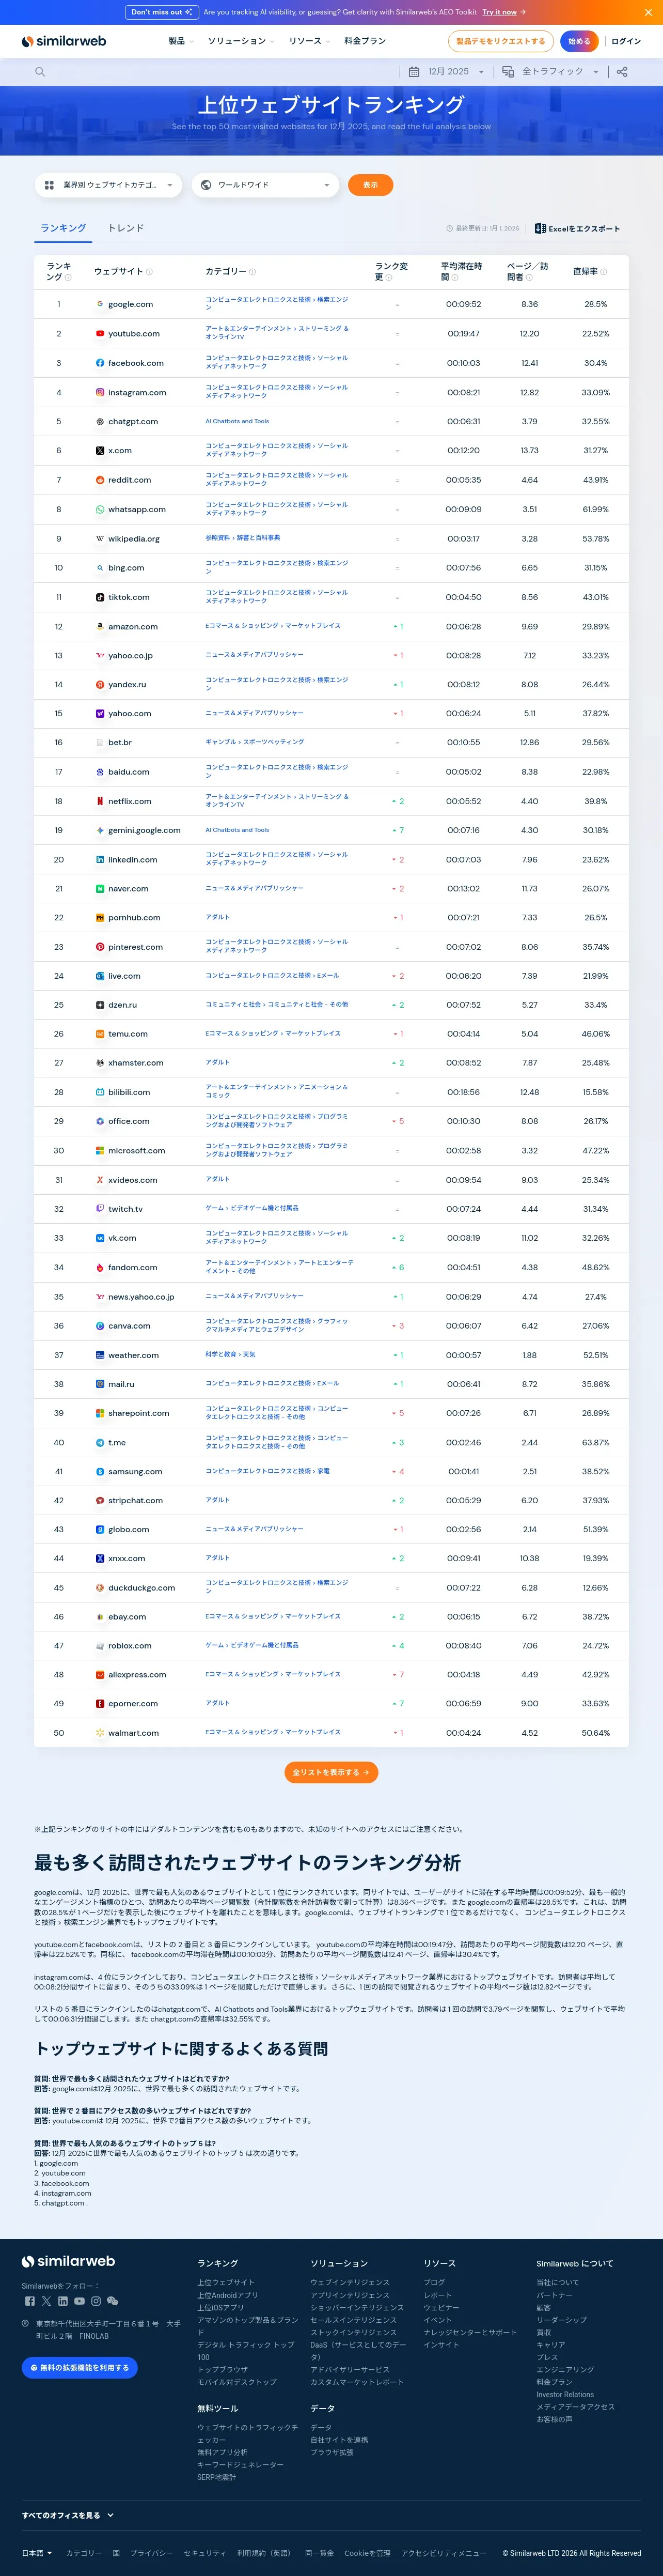Click the orange 表示 button

click(370, 185)
